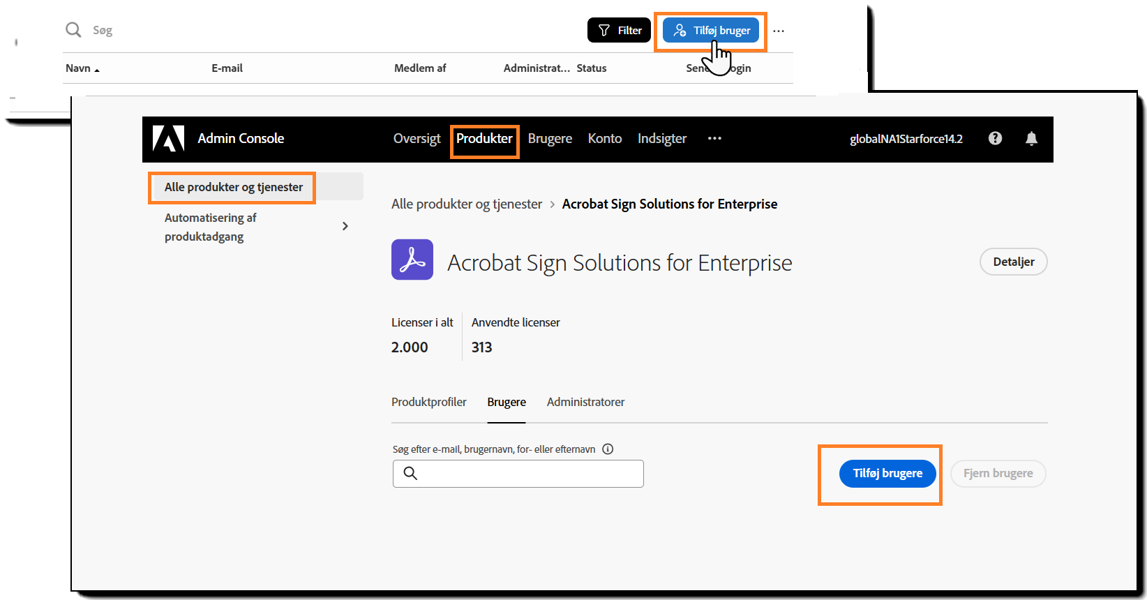Click the 2.000 total licenses value
1147x600 pixels.
(410, 347)
